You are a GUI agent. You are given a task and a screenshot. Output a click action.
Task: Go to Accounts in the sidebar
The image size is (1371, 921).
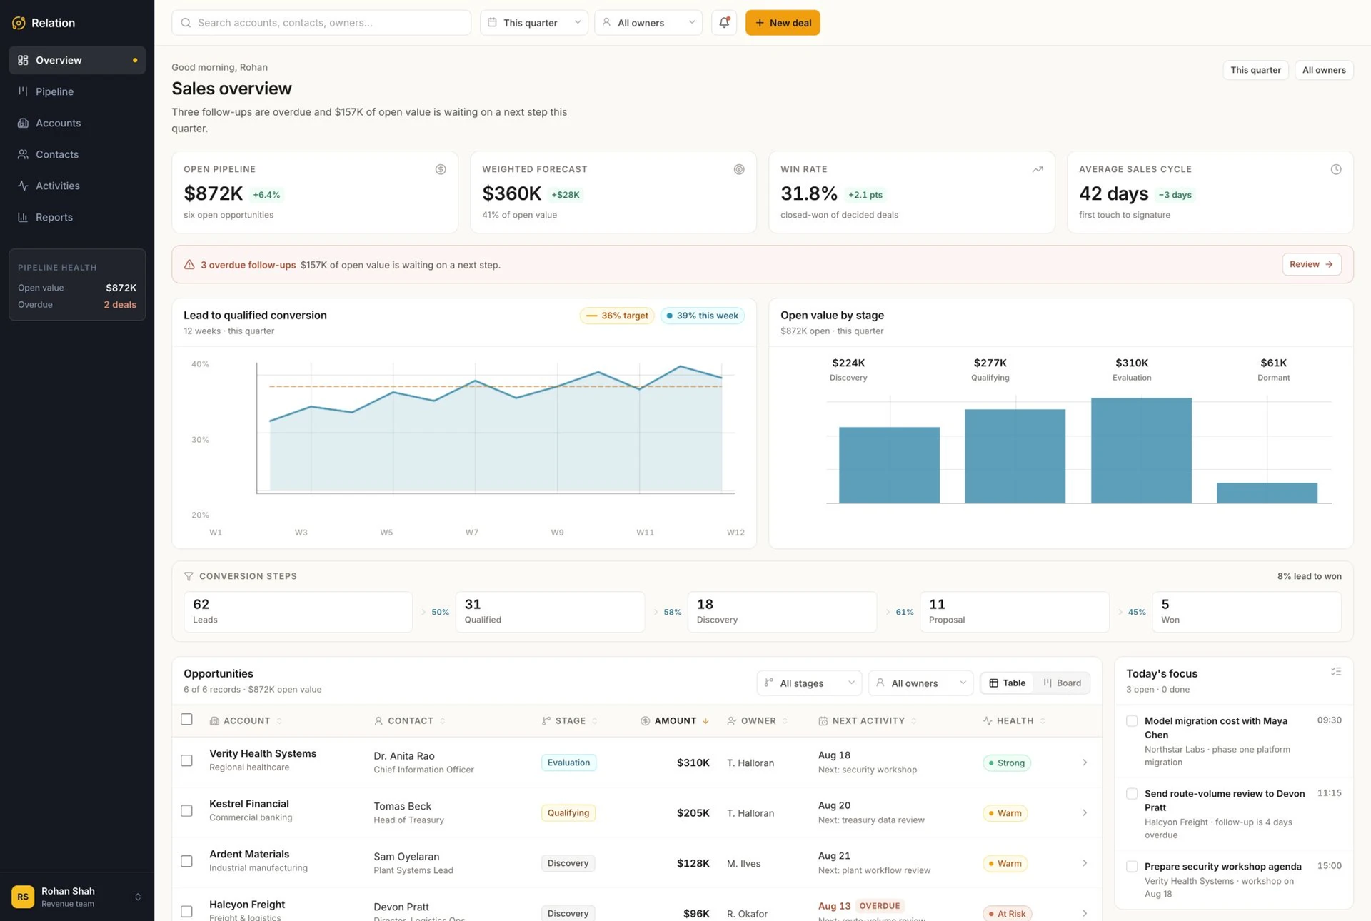(77, 123)
